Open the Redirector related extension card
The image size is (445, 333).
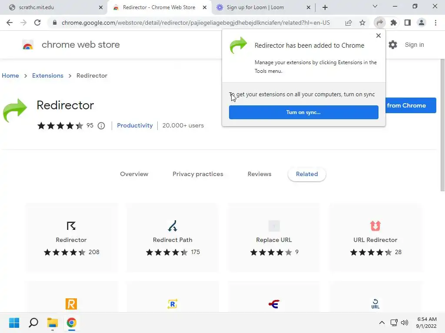coord(71,238)
